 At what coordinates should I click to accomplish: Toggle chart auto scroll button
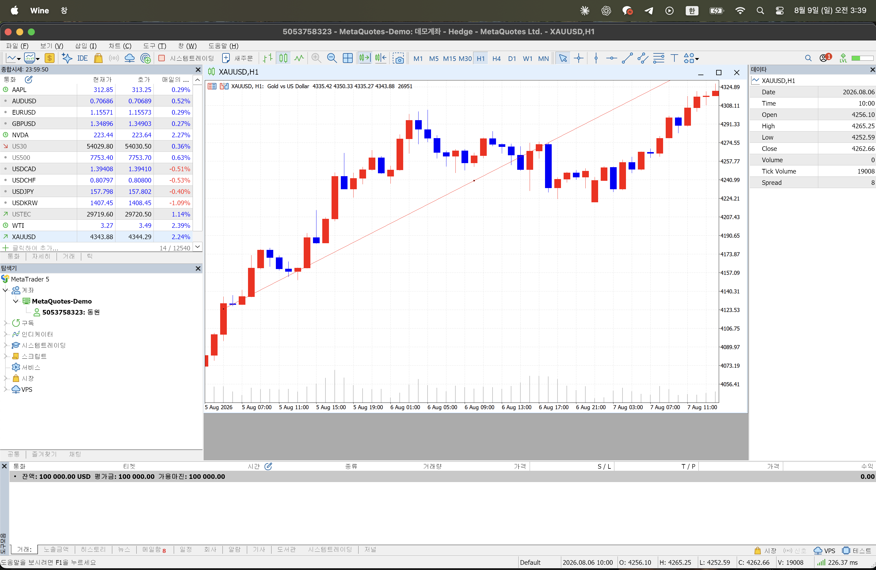[365, 58]
